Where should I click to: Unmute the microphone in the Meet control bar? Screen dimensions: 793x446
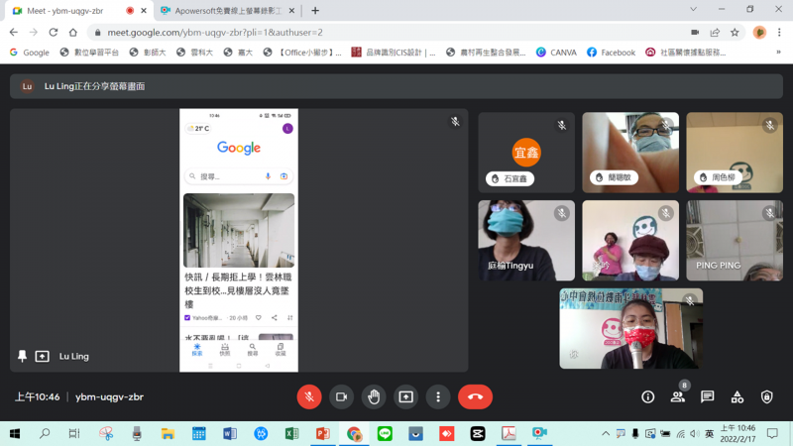[309, 397]
